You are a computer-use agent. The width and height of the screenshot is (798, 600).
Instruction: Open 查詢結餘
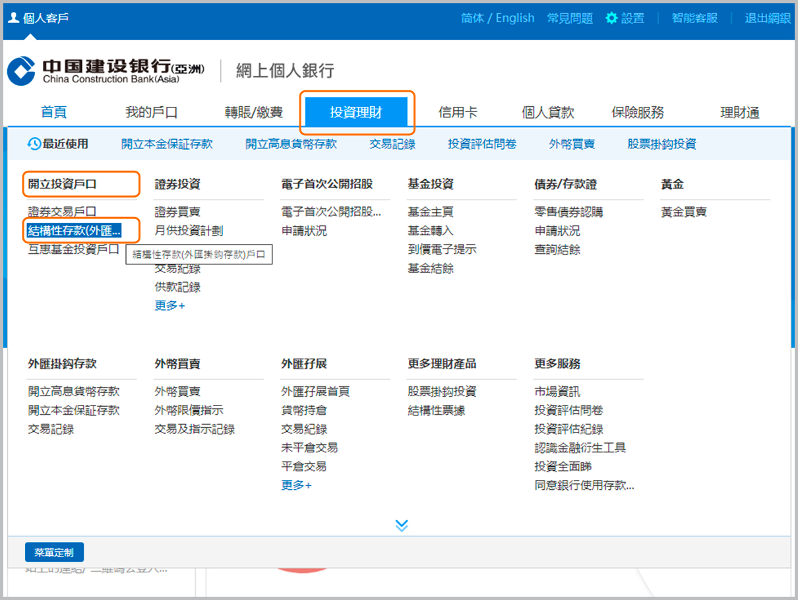pos(557,249)
